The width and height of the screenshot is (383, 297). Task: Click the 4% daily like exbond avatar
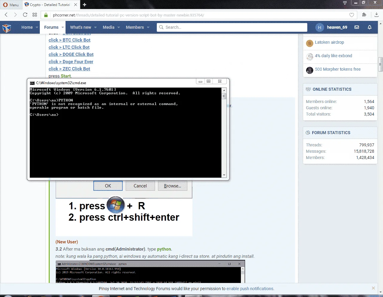(x=309, y=57)
